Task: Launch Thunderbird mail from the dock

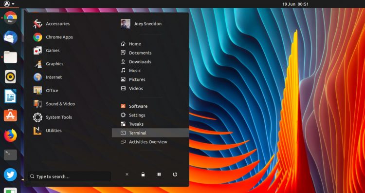Action: click(10, 38)
